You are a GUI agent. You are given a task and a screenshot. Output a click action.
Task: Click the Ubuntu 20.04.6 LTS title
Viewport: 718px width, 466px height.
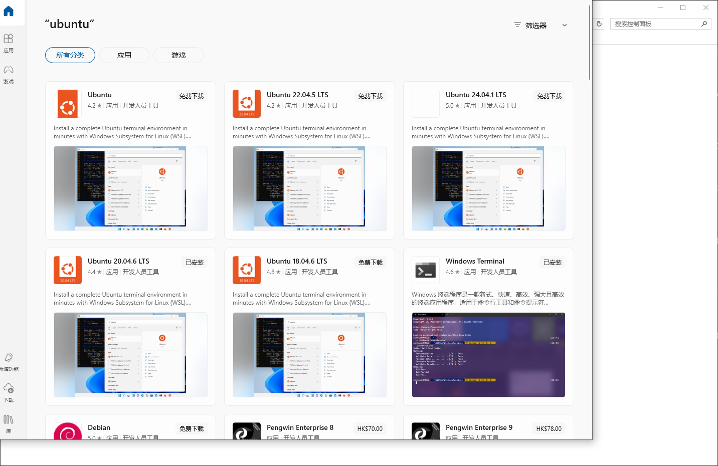click(118, 261)
